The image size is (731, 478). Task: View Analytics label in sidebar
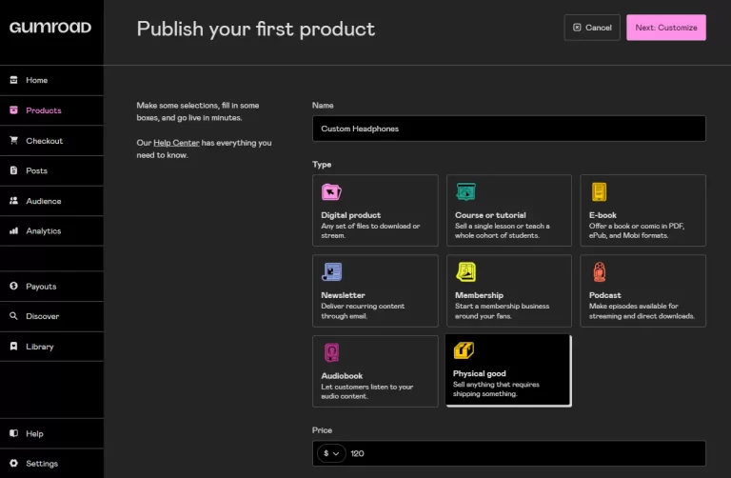pos(44,230)
